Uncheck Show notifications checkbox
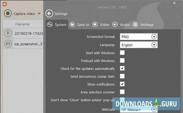Image resolution: width=183 pixels, height=113 pixels. click(122, 84)
